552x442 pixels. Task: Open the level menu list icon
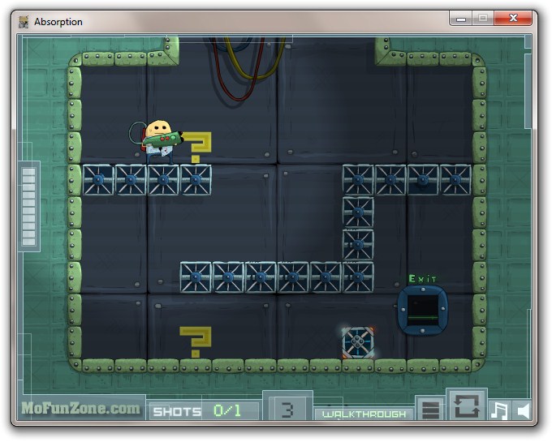(x=430, y=410)
